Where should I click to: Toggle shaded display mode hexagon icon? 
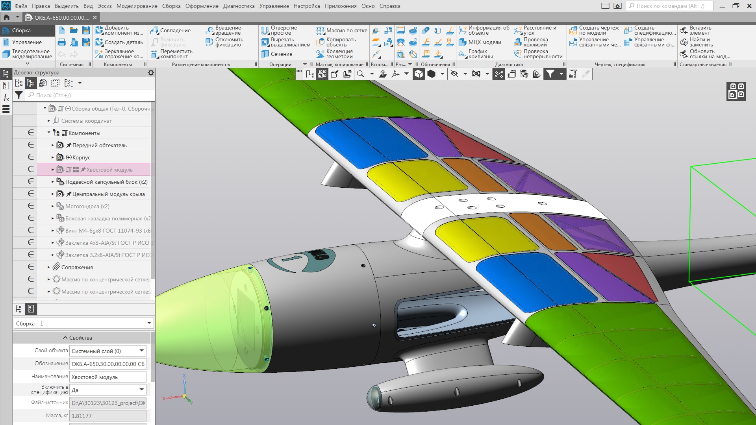click(432, 74)
